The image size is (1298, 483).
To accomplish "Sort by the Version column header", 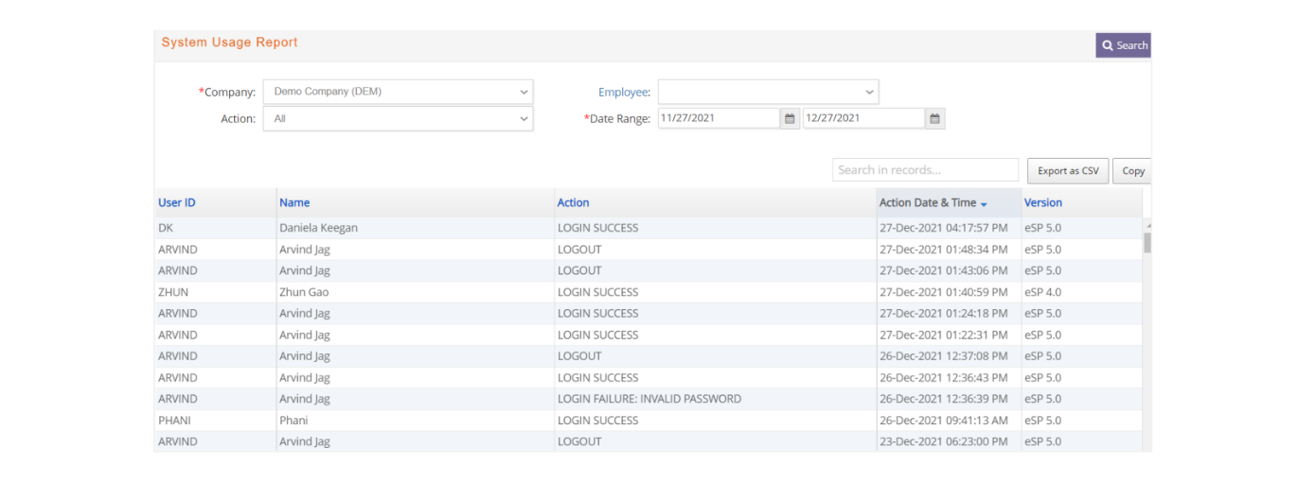I will click(x=1043, y=203).
